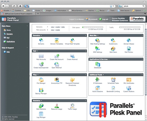Collapse the Main Menu sidebar section
Image resolution: width=147 pixels, height=121 pixels.
click(27, 26)
